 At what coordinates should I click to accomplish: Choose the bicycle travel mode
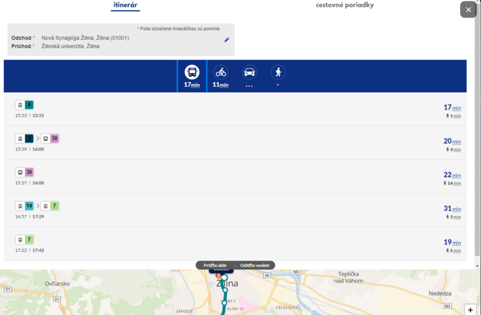pos(221,72)
